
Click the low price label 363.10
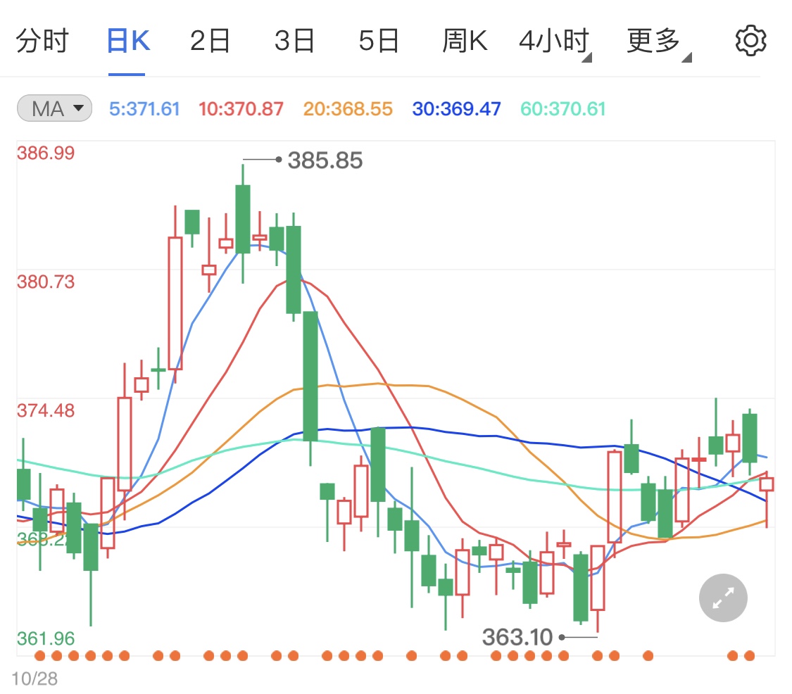517,637
